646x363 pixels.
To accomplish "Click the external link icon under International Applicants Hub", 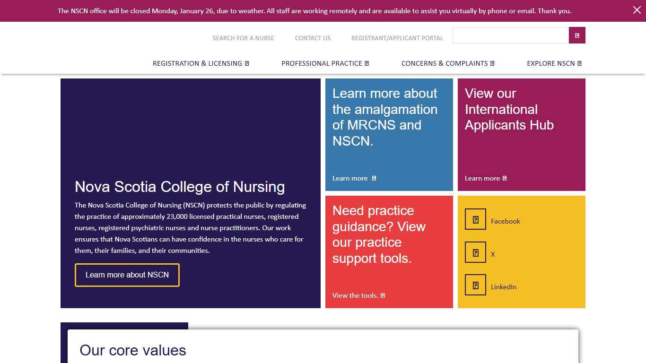I will click(505, 178).
